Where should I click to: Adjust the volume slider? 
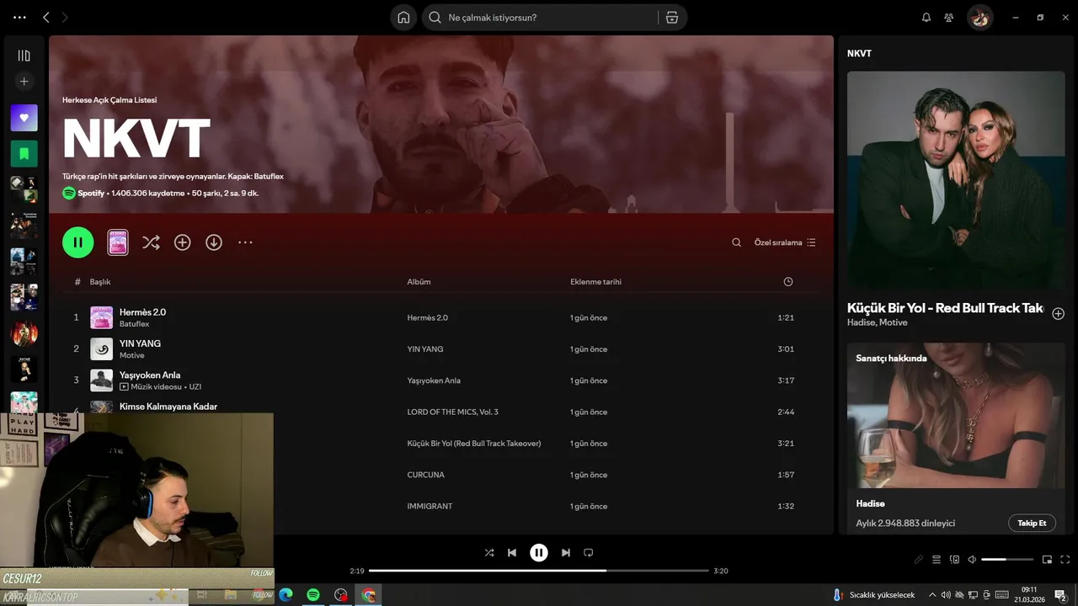point(1007,560)
